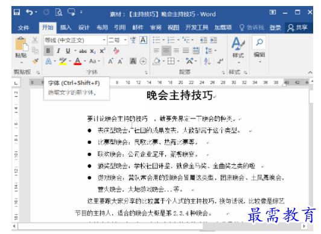Expand the multilevel list dropdown
This screenshot has width=321, height=234.
tap(192, 40)
